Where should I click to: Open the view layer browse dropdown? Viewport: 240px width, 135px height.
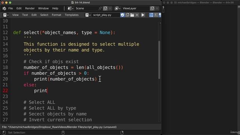[117, 8]
